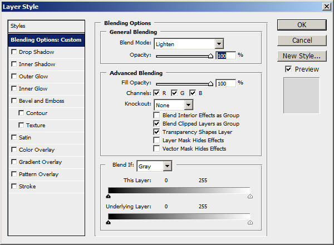Viewport: 334px width, 245px height.
Task: Select Blending Options: Custom entry
Action: 46,40
